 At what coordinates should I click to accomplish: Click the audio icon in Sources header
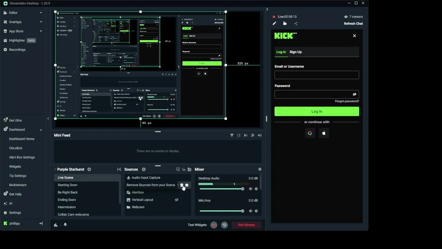184,169
